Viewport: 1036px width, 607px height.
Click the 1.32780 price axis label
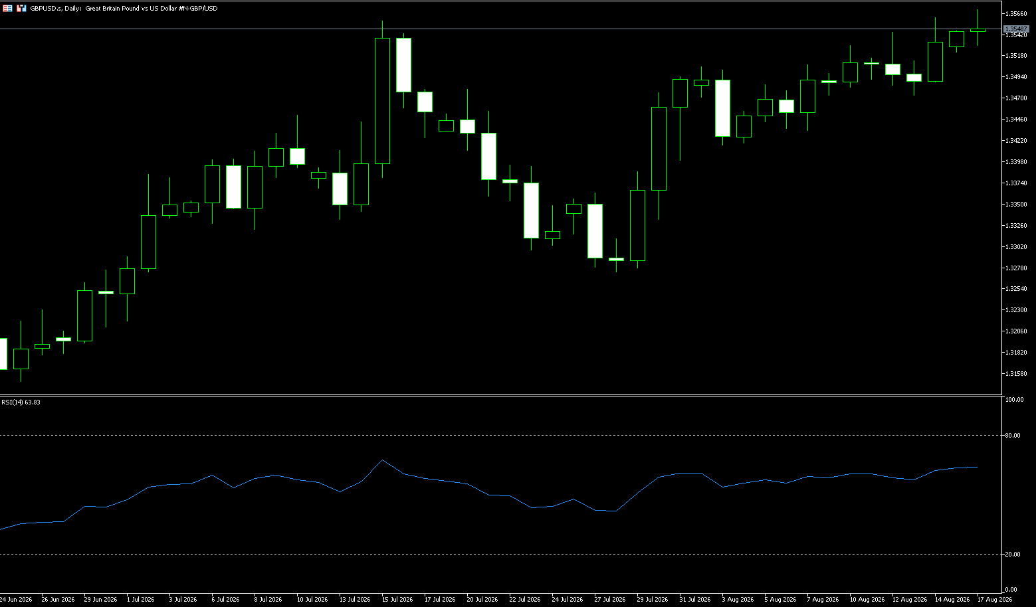pyautogui.click(x=1017, y=268)
